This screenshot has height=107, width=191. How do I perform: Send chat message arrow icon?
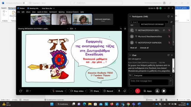(x=171, y=81)
